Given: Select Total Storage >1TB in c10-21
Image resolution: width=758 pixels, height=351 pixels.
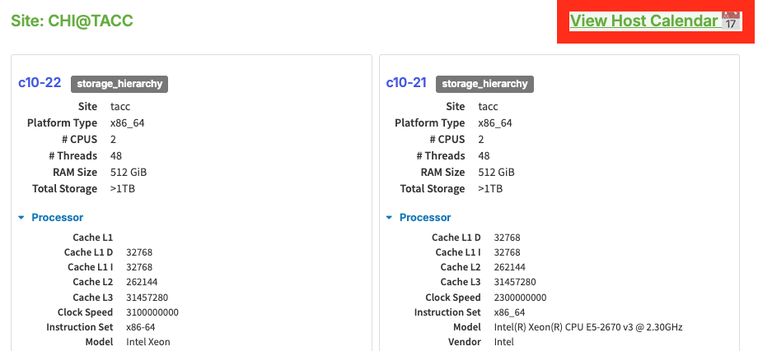Looking at the screenshot, I should 490,188.
